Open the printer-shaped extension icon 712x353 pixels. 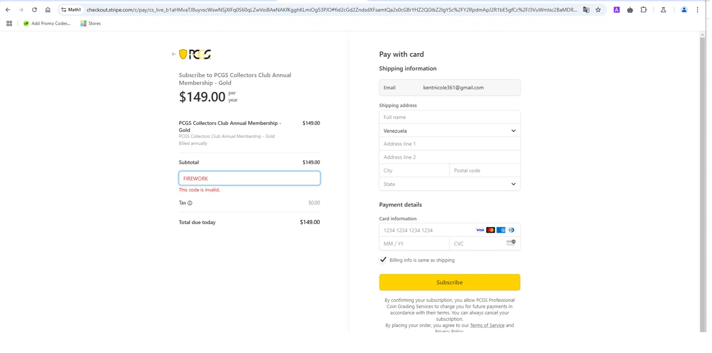click(630, 9)
